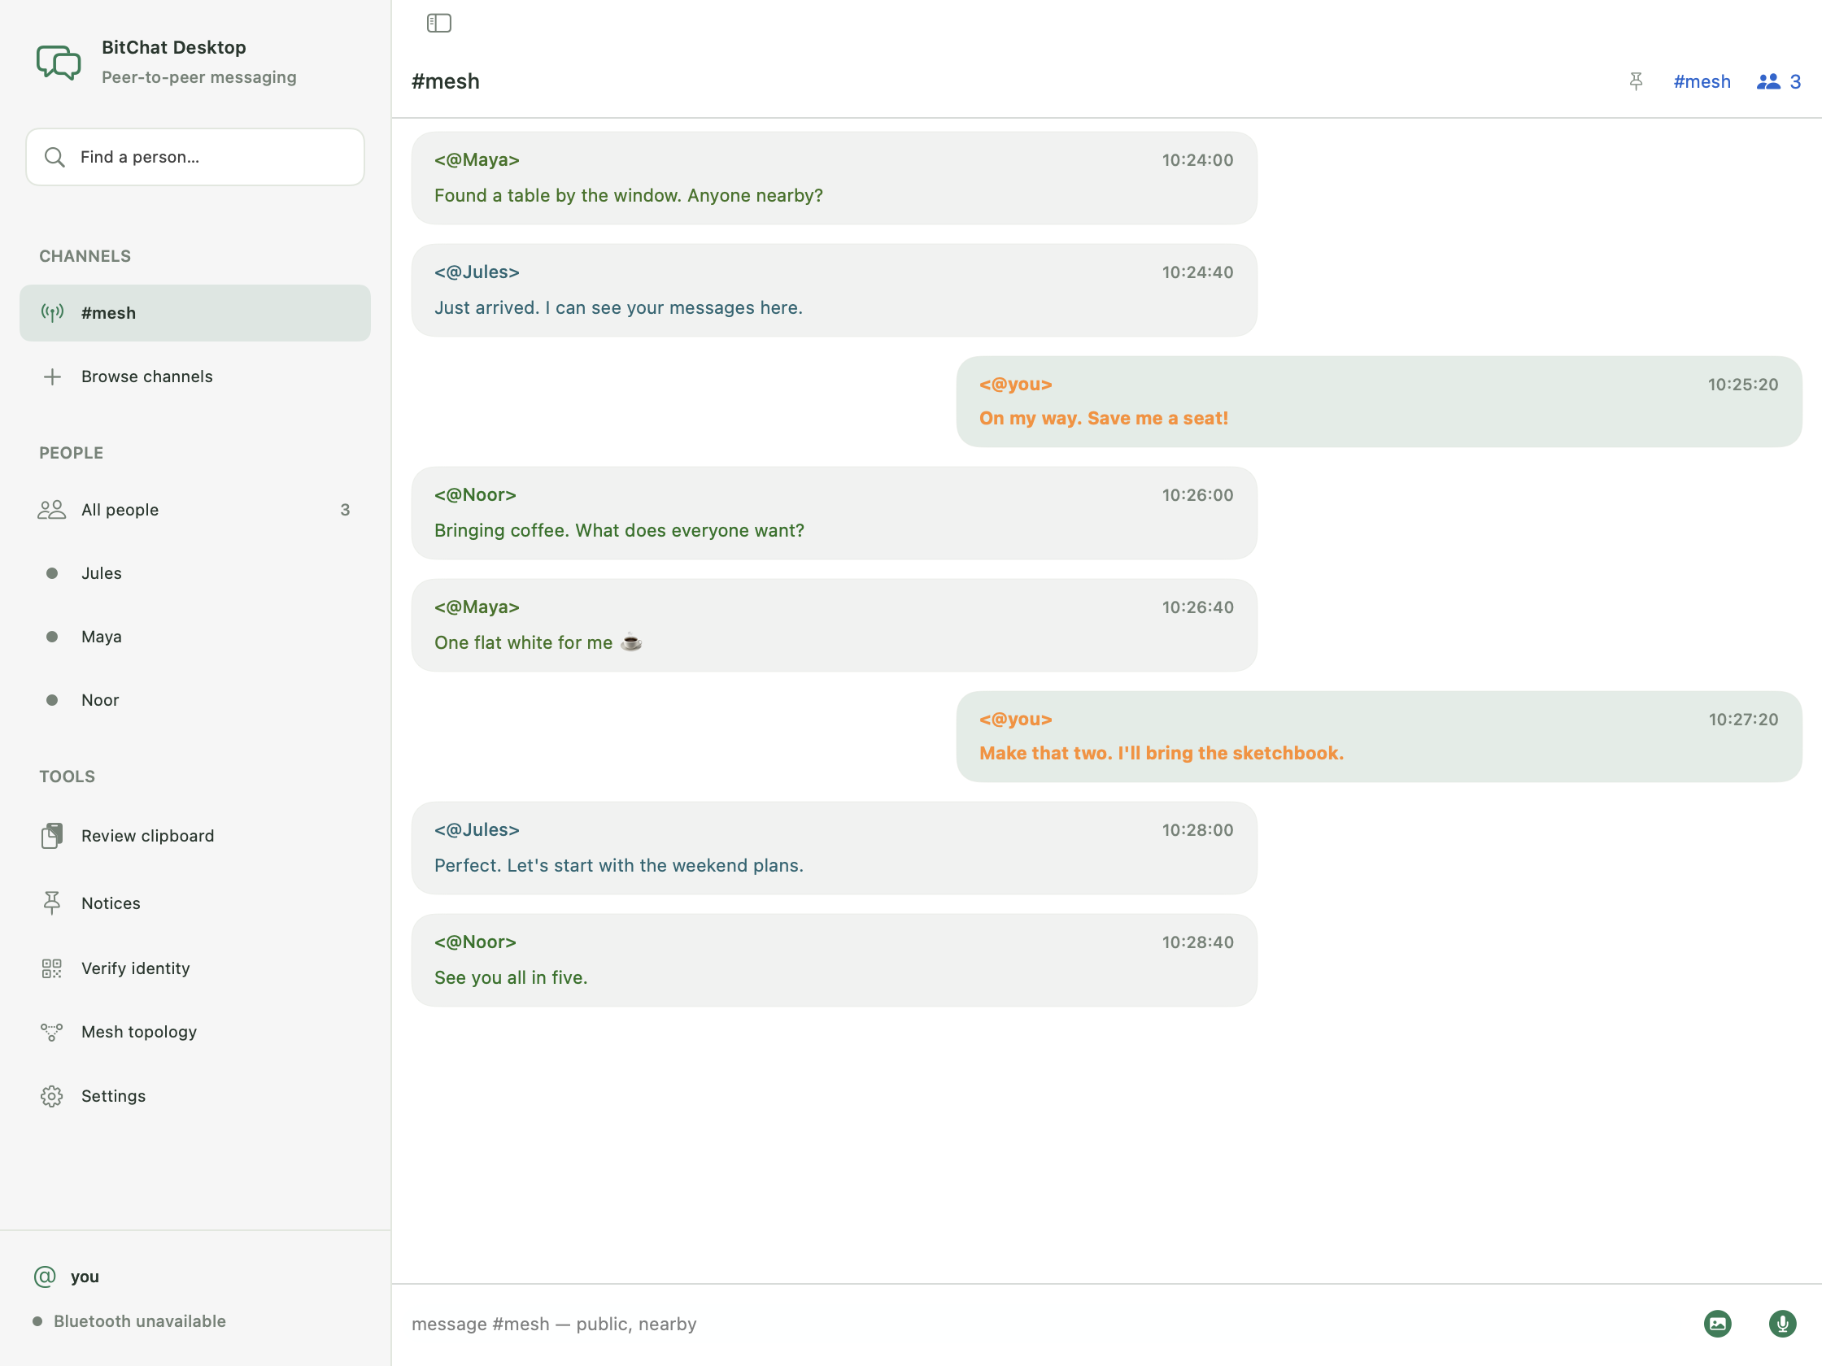Click the blue #mesh link in header
Image resolution: width=1822 pixels, height=1366 pixels.
pos(1702,81)
